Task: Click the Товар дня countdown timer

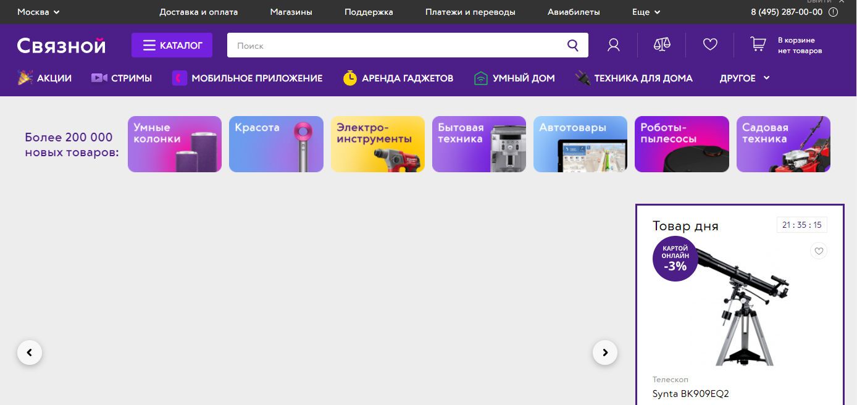Action: click(x=802, y=225)
